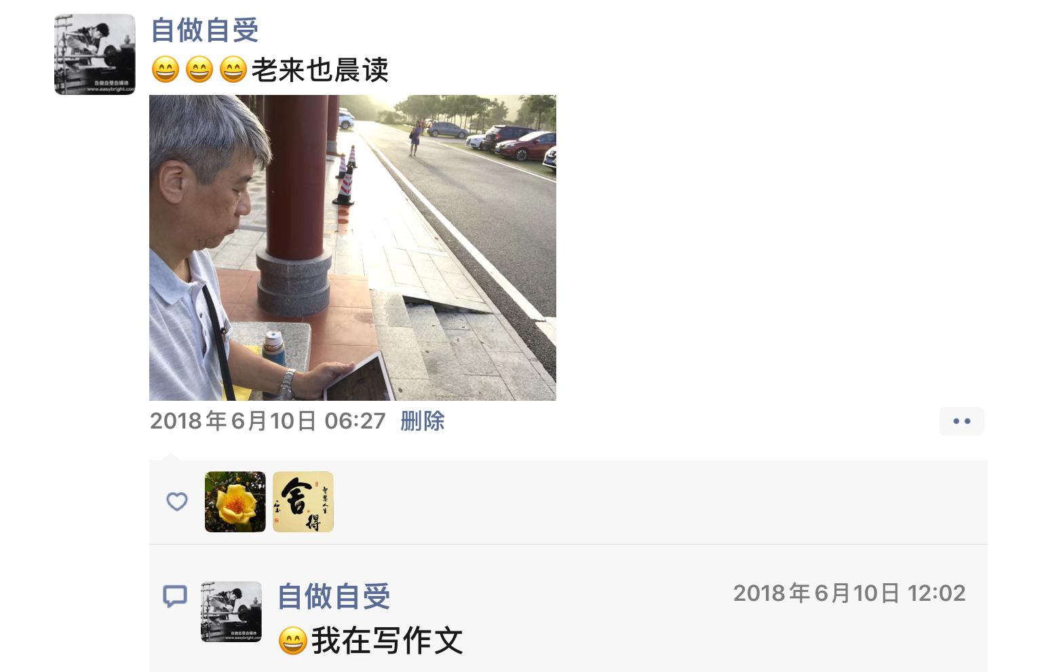
Task: Click commenter name 自做自受 in comments
Action: click(x=334, y=597)
